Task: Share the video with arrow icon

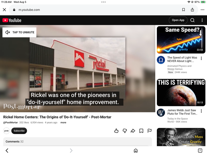Action: pos(133,131)
